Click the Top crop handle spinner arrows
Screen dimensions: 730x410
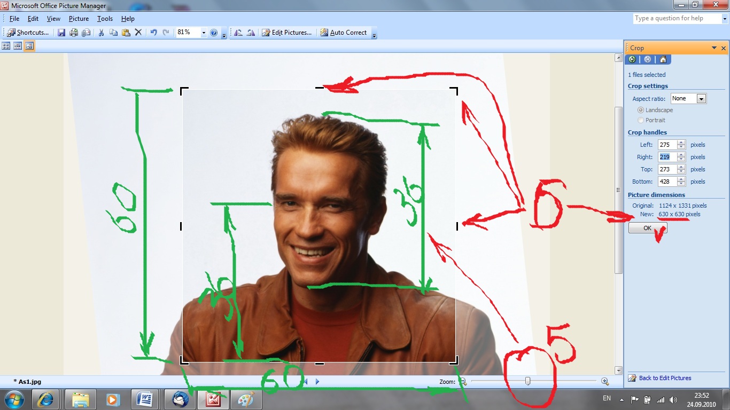point(681,169)
